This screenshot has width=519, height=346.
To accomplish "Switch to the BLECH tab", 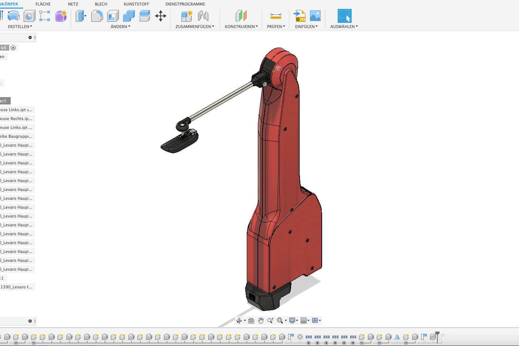I will tap(101, 4).
